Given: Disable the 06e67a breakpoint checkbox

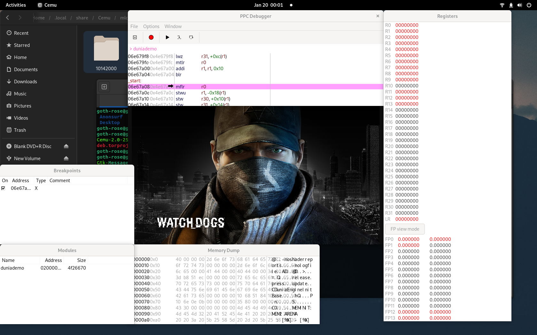Looking at the screenshot, I should (x=4, y=188).
